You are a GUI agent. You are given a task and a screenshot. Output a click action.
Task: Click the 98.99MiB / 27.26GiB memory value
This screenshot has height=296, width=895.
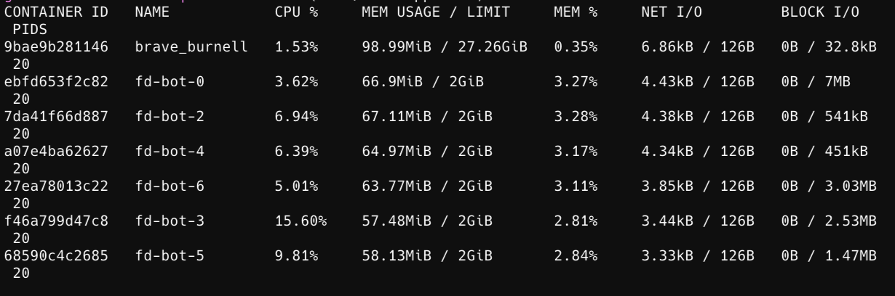pos(445,47)
